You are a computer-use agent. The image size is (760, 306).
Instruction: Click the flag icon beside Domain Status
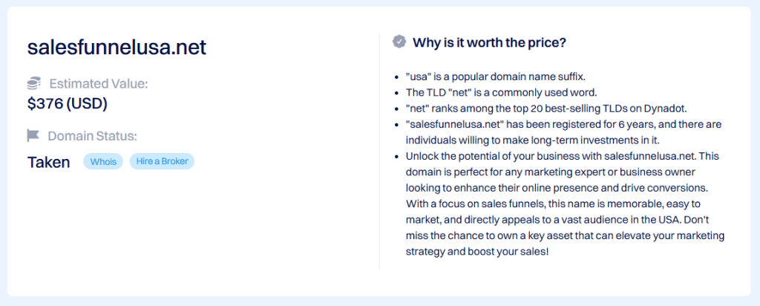[x=33, y=136]
